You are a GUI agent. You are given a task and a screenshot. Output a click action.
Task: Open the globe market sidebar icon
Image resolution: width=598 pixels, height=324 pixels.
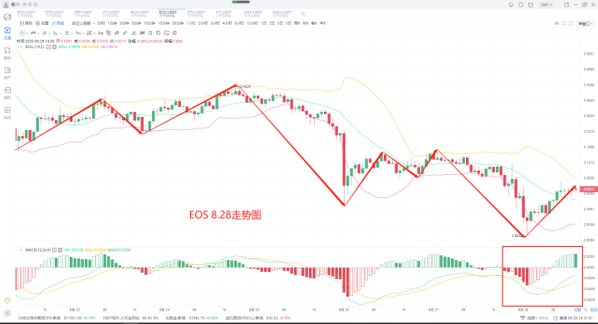coord(7,17)
